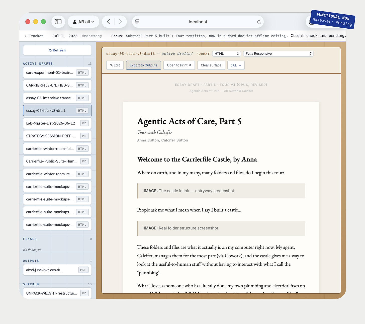Click the localhost address field
Viewport: 365px width, 324px height.
[198, 22]
